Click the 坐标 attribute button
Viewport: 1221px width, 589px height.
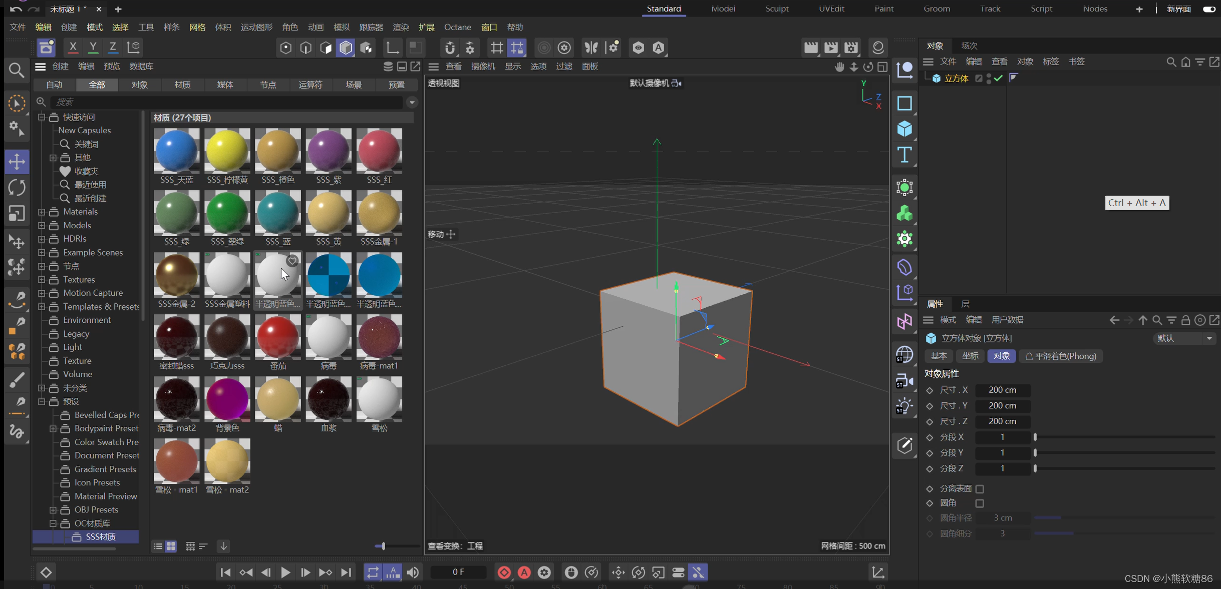point(970,356)
